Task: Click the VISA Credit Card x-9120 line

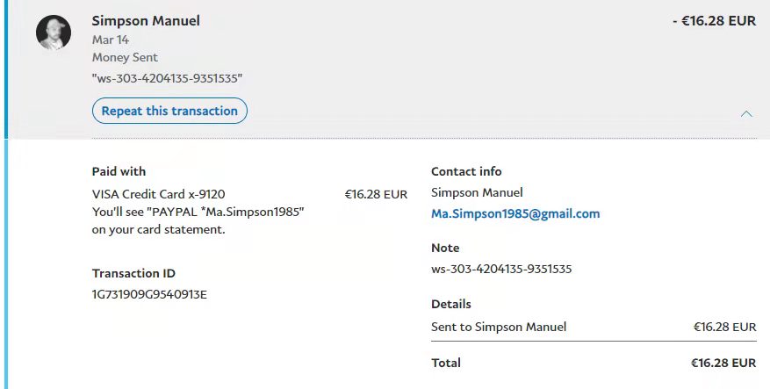Action: click(x=164, y=194)
